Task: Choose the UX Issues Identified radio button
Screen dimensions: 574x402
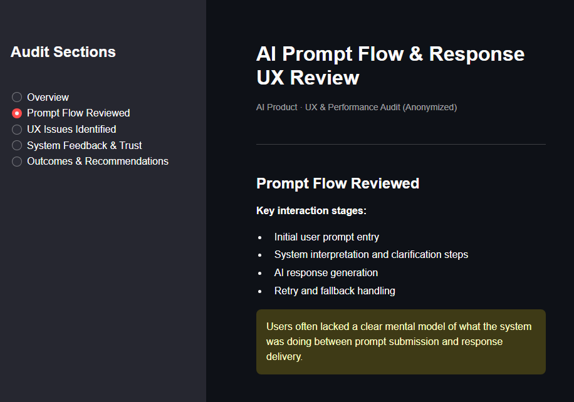Action: pyautogui.click(x=17, y=130)
